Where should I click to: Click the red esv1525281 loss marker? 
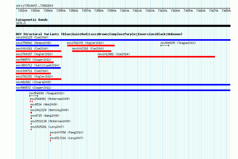click(31, 129)
